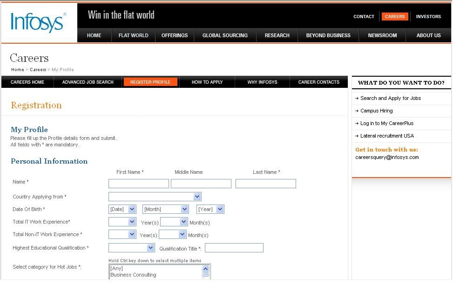
Task: Open the Global Sourcing menu item
Action: click(x=225, y=35)
